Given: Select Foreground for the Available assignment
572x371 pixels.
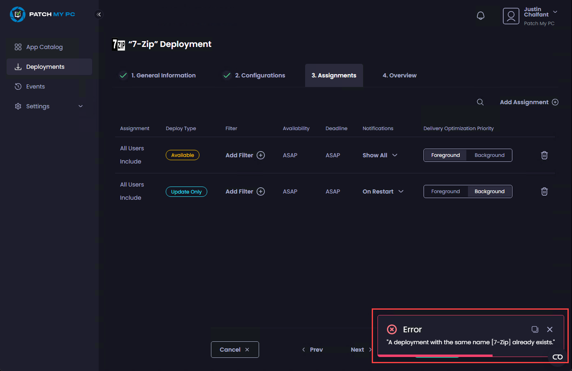Looking at the screenshot, I should point(445,155).
